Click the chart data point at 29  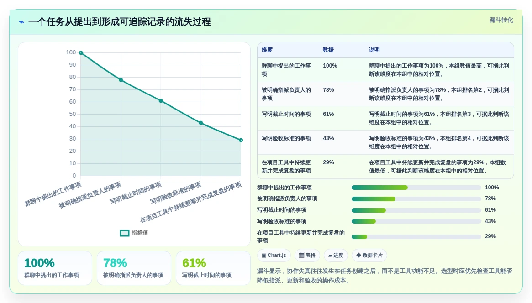pos(241,140)
